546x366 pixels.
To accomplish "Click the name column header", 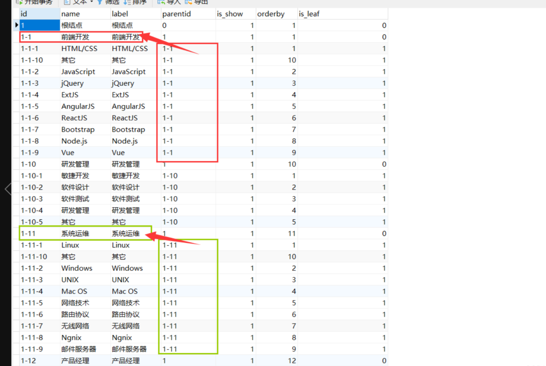I will click(85, 14).
